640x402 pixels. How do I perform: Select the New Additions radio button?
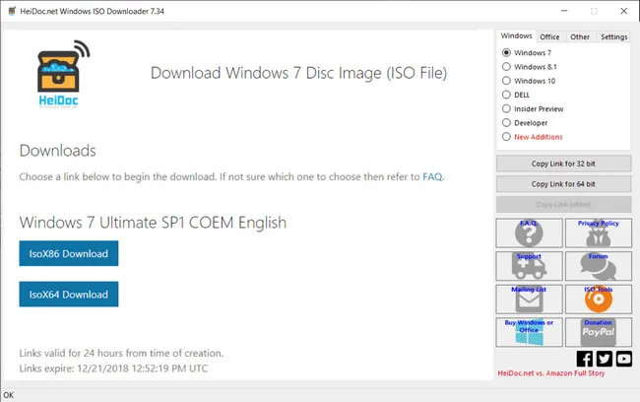point(506,136)
